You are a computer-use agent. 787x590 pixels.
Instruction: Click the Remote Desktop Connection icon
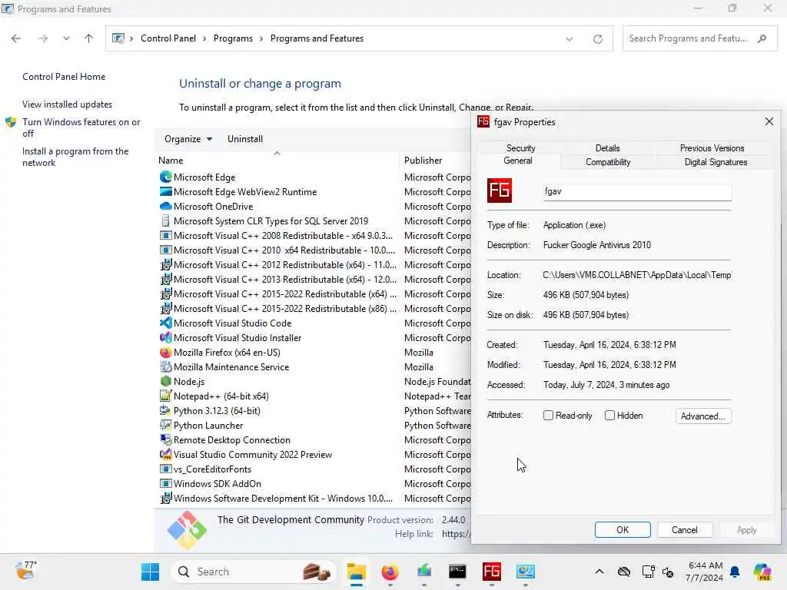click(166, 439)
